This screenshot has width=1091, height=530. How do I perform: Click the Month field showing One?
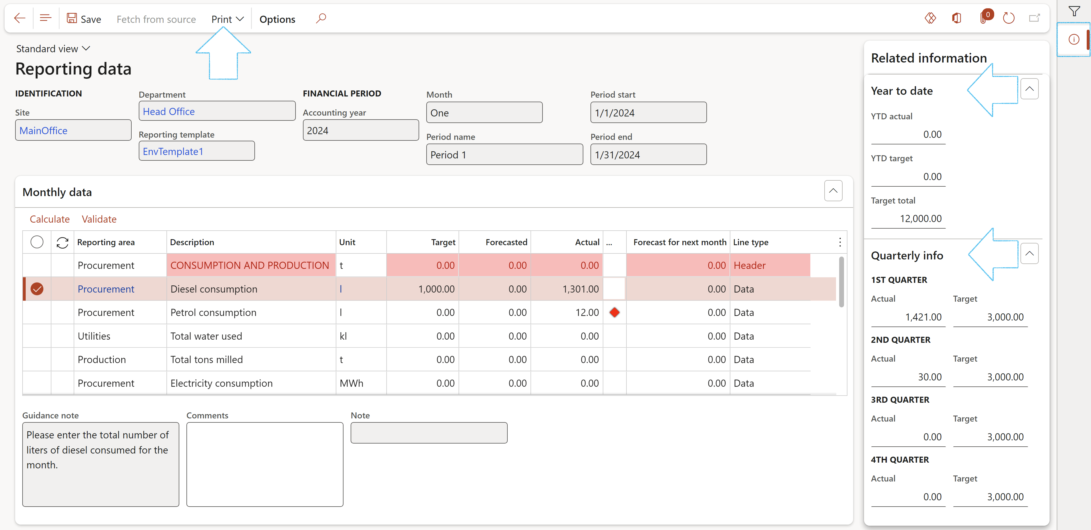point(484,113)
